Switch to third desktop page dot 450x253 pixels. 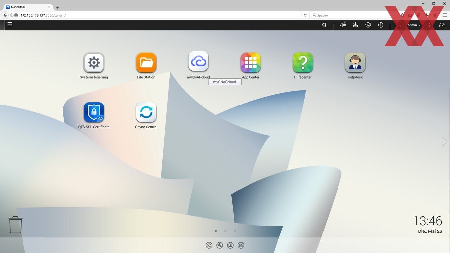235,231
